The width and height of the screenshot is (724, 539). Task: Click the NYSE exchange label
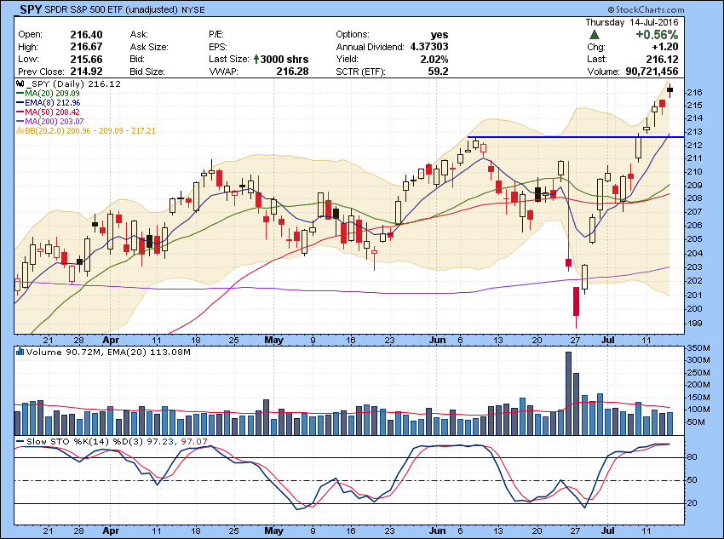coord(193,9)
